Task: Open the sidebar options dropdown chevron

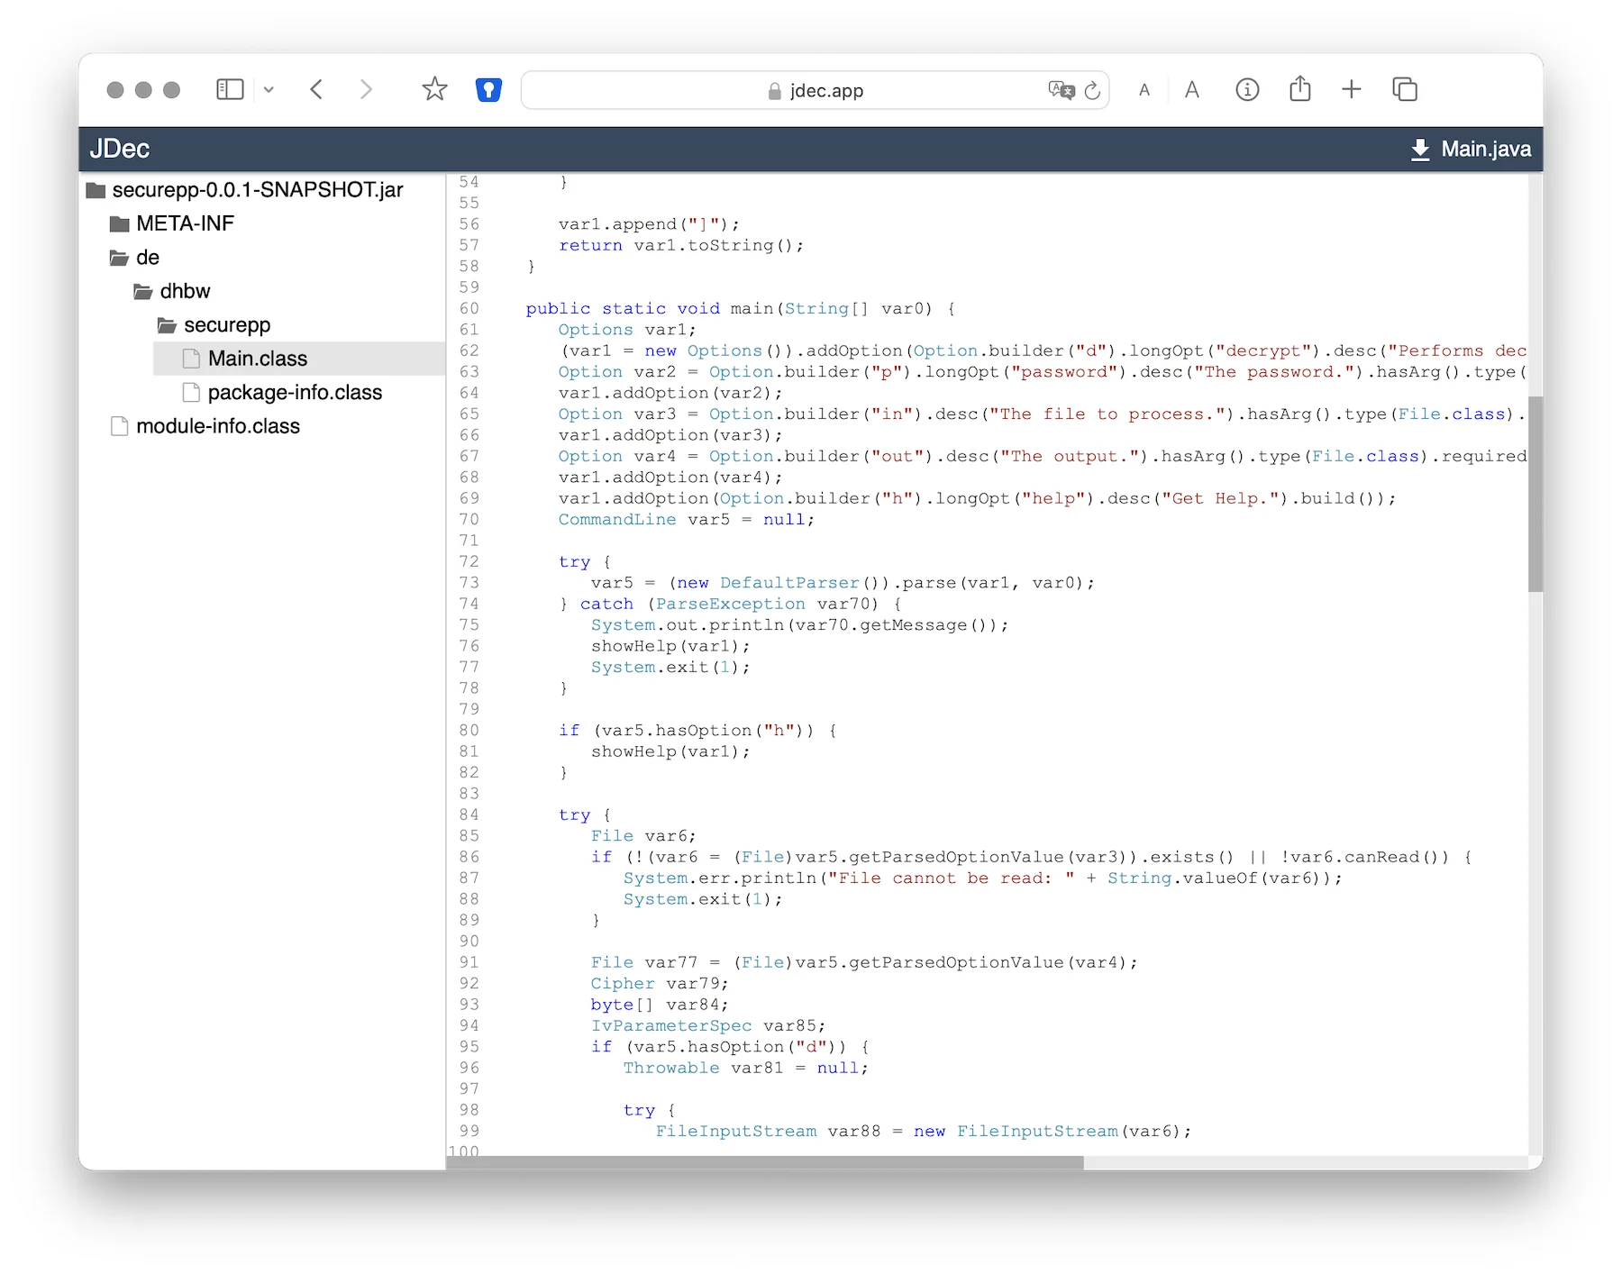Action: tap(269, 90)
